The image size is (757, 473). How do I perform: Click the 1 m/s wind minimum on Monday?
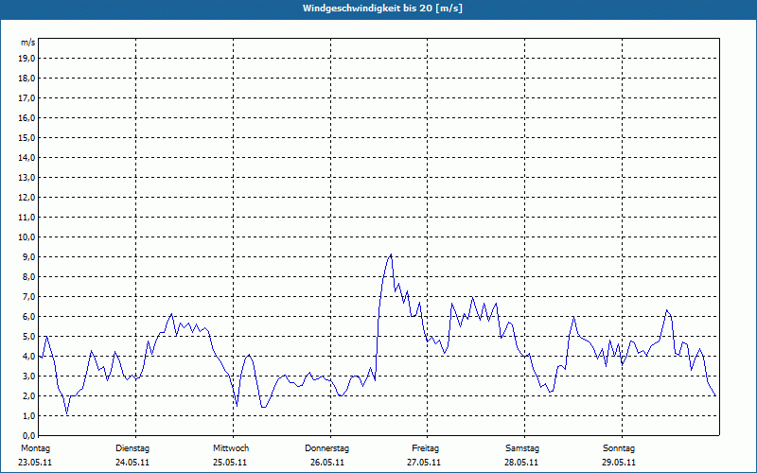[x=66, y=413]
